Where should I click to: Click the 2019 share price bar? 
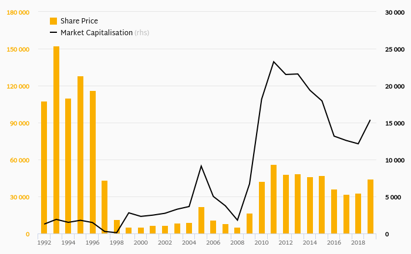point(370,206)
